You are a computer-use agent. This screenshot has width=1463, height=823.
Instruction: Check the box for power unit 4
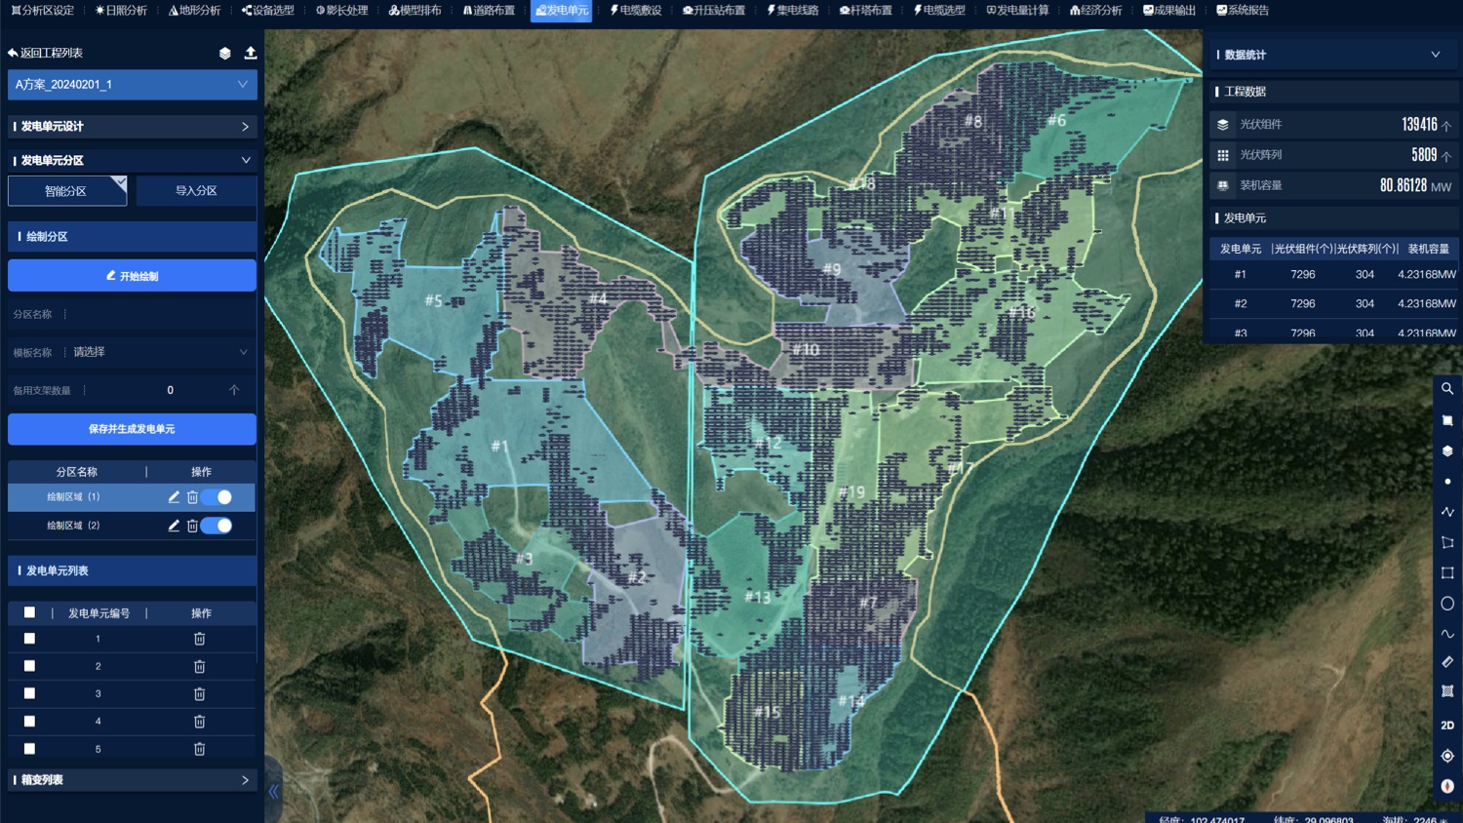point(29,722)
